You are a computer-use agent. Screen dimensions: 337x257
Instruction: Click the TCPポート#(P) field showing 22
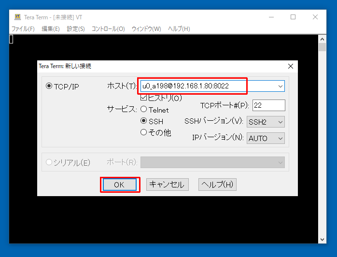pyautogui.click(x=269, y=105)
